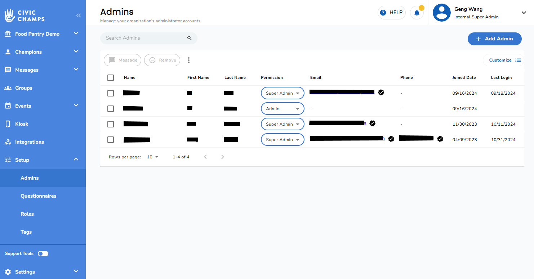
Task: Open the Kiosk phone icon
Action: coord(8,123)
